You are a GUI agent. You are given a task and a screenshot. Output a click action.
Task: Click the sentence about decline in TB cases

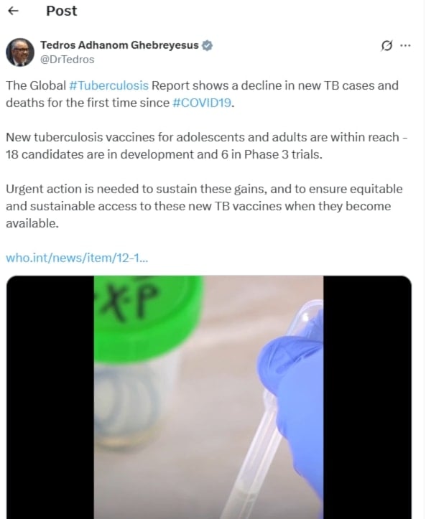click(x=202, y=94)
